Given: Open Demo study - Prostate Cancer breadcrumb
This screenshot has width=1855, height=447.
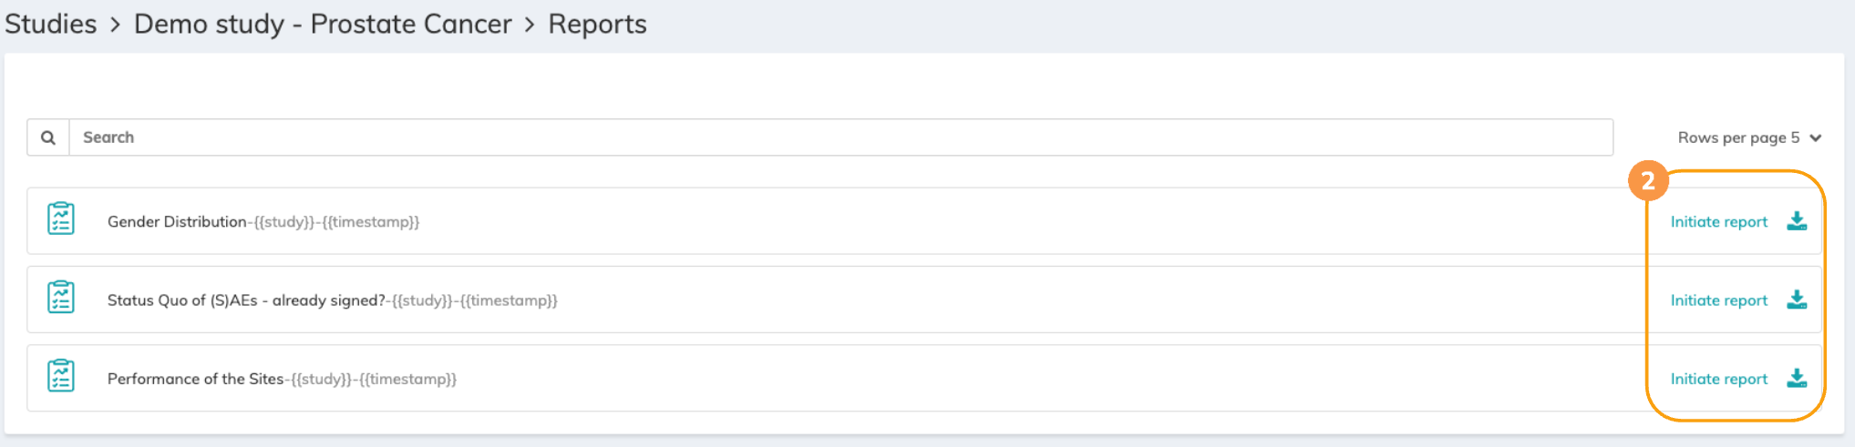Looking at the screenshot, I should (x=323, y=24).
